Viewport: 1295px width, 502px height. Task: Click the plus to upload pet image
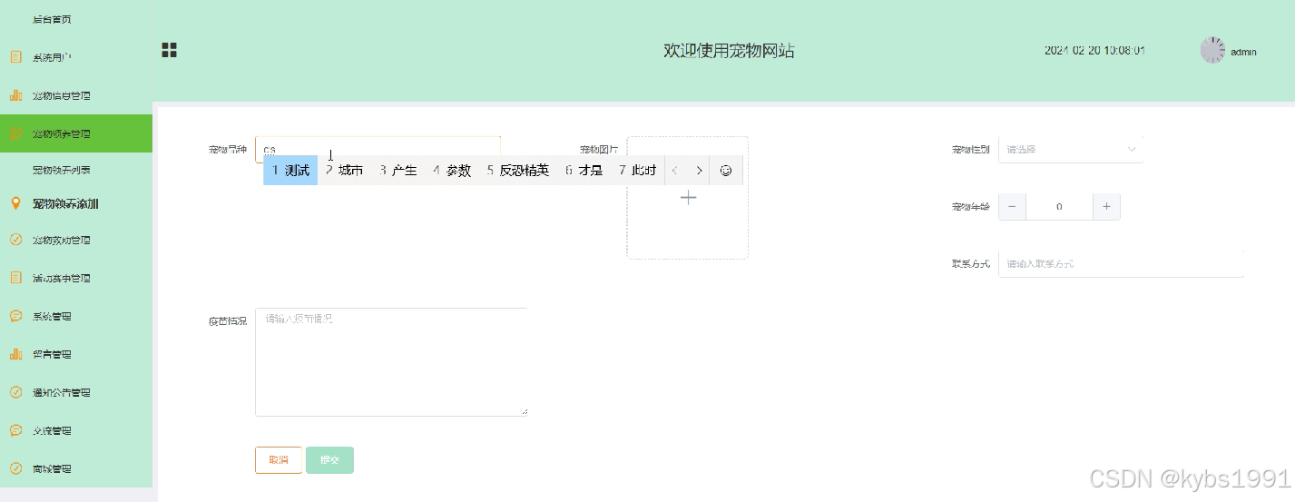coord(688,198)
